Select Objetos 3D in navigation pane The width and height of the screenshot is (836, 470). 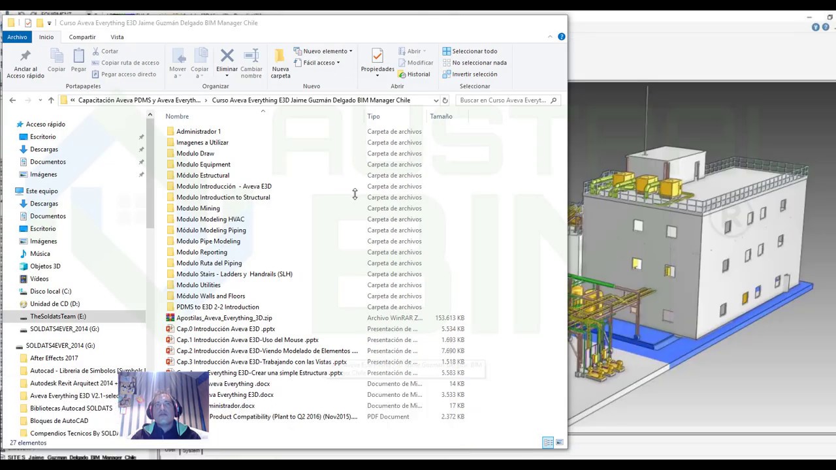pos(45,266)
